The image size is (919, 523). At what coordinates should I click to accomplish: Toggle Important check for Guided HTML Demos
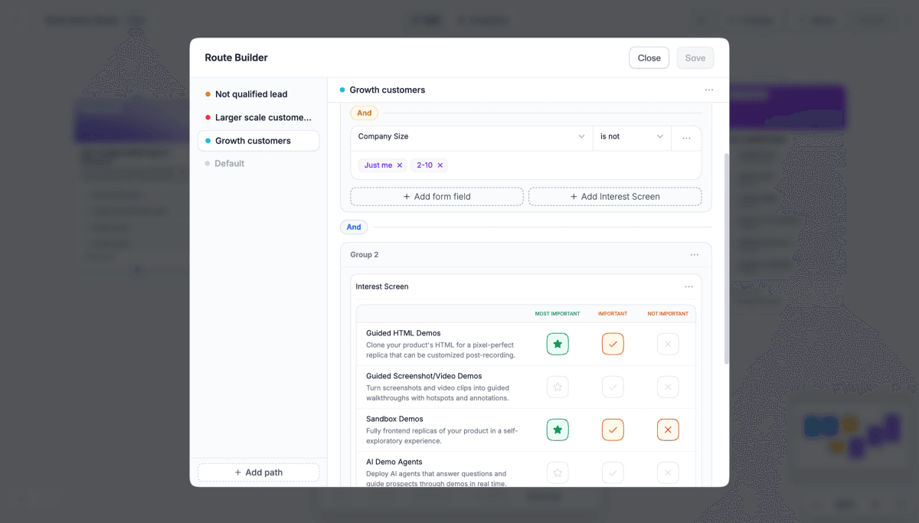point(613,344)
